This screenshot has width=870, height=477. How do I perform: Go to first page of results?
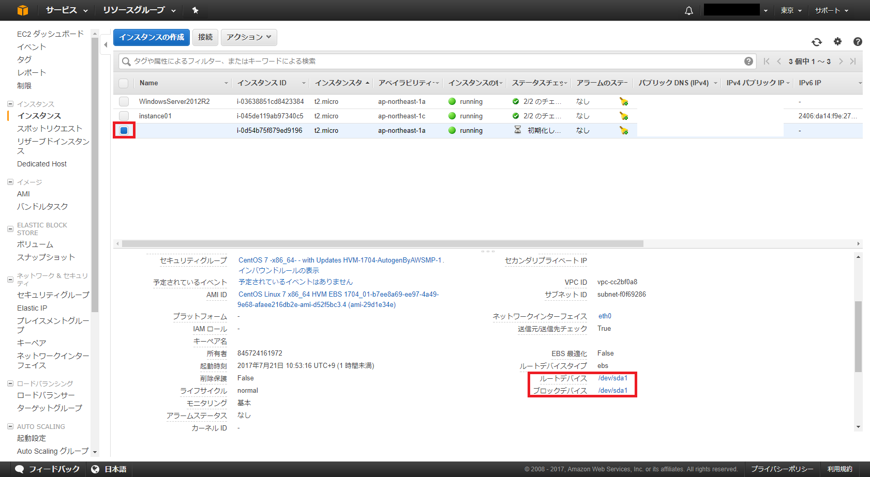coord(767,61)
